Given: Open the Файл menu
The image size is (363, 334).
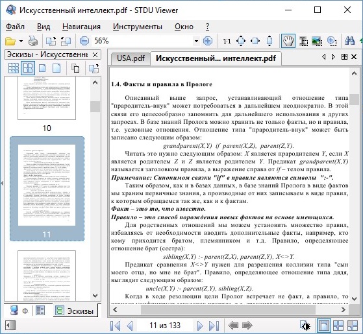Looking at the screenshot, I should [15, 27].
